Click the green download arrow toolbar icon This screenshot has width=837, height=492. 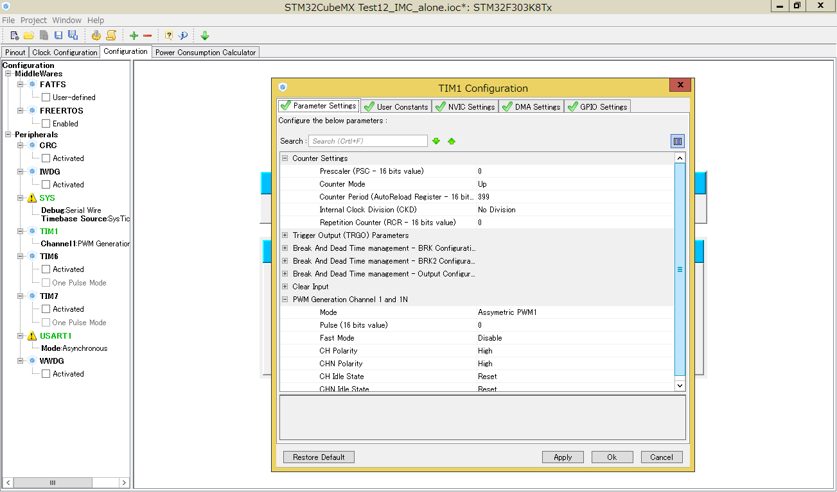click(204, 35)
